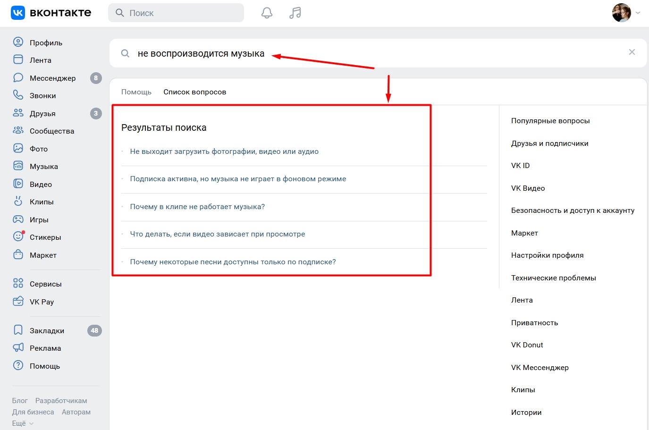Click the Фото picture icon

coord(18,149)
